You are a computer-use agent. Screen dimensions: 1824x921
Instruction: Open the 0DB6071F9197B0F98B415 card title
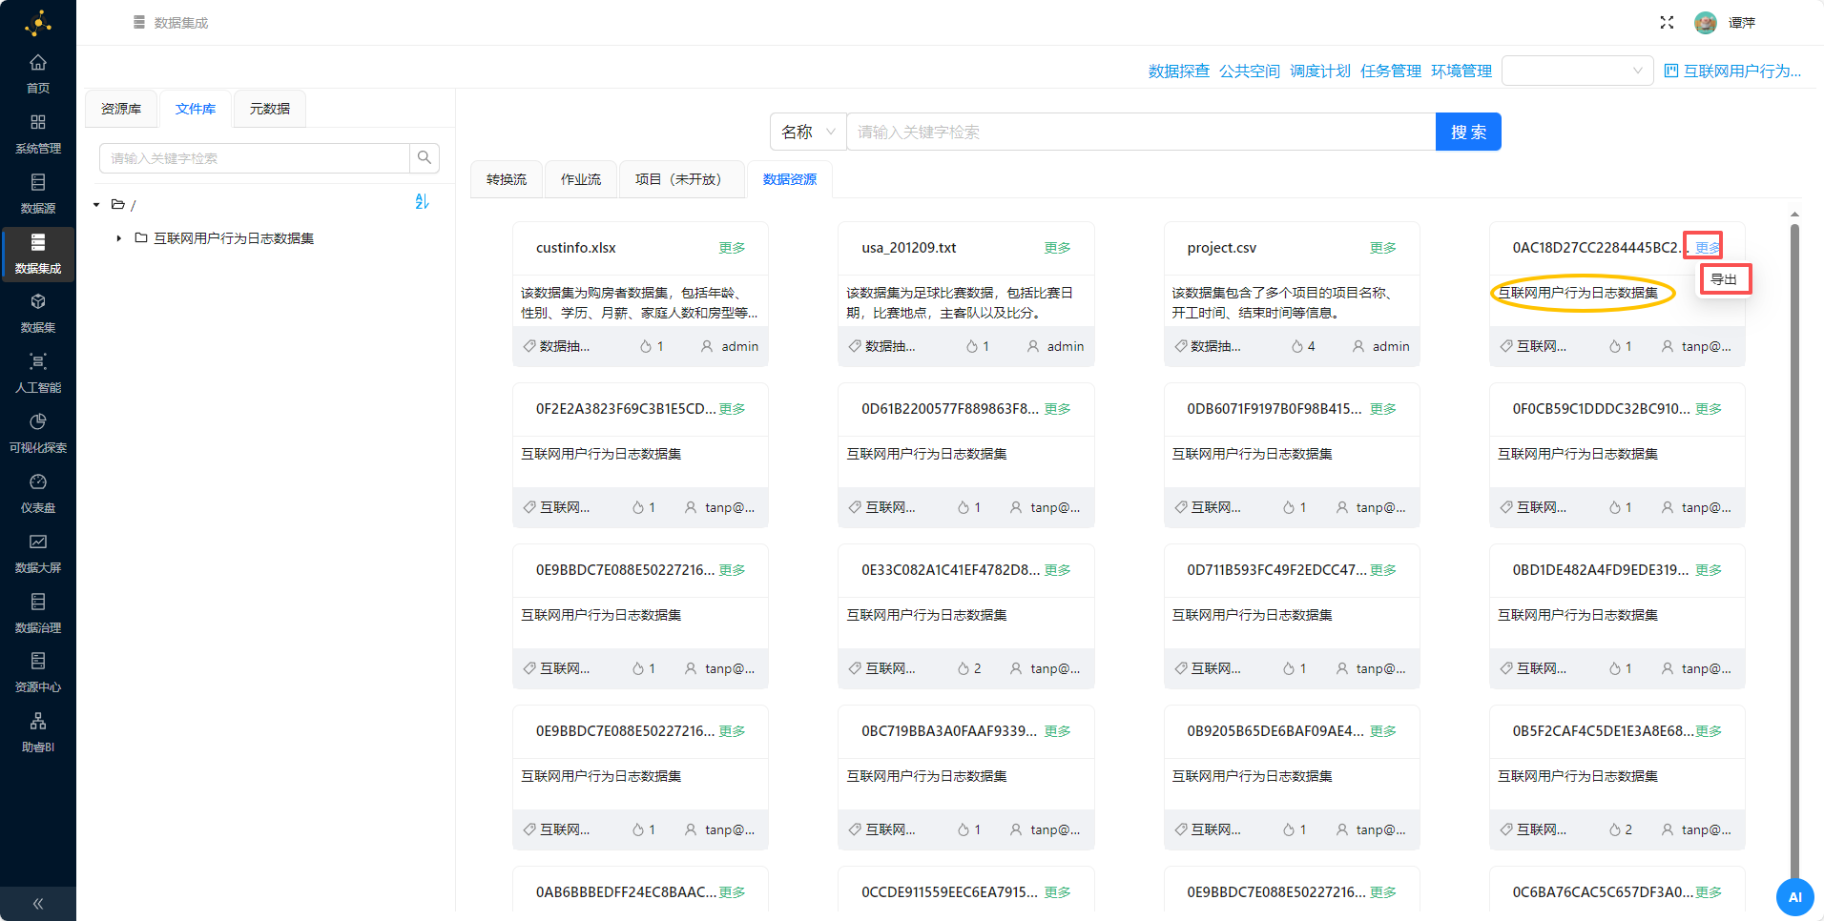pyautogui.click(x=1274, y=408)
